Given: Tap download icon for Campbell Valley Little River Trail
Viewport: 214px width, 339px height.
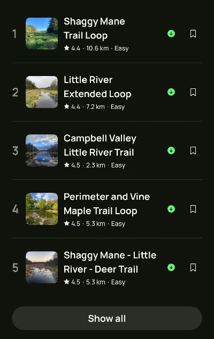Looking at the screenshot, I should pyautogui.click(x=171, y=150).
